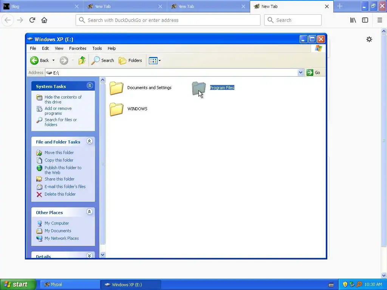This screenshot has width=387, height=290.
Task: Reload the page in the browser
Action: pyautogui.click(x=32, y=20)
